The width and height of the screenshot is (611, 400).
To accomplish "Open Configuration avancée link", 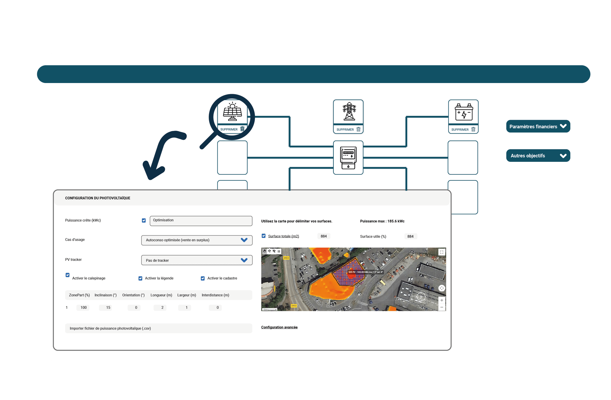I will tap(279, 327).
